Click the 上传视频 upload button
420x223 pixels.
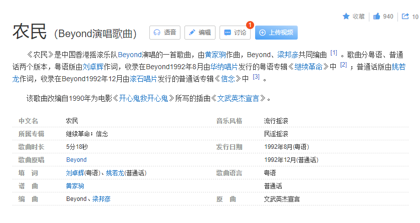(276, 33)
